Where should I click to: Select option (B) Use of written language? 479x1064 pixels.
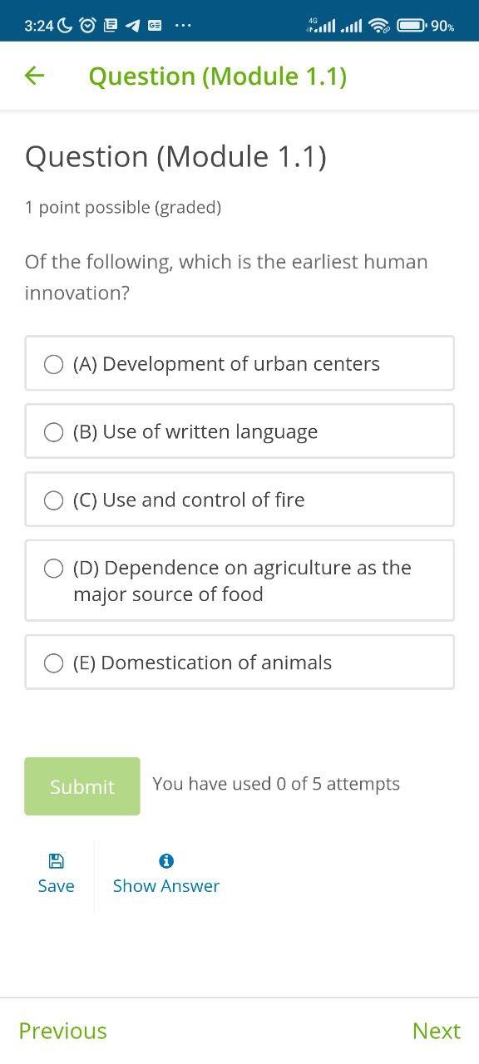coord(239,431)
